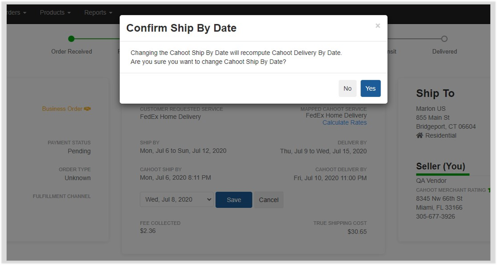Open the Calculate Rates link

(x=344, y=123)
